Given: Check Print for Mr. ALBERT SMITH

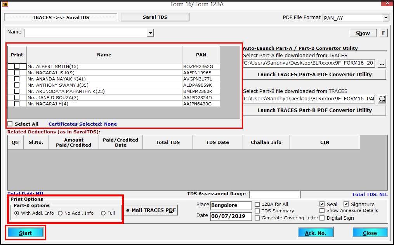Looking at the screenshot, I should [17, 66].
